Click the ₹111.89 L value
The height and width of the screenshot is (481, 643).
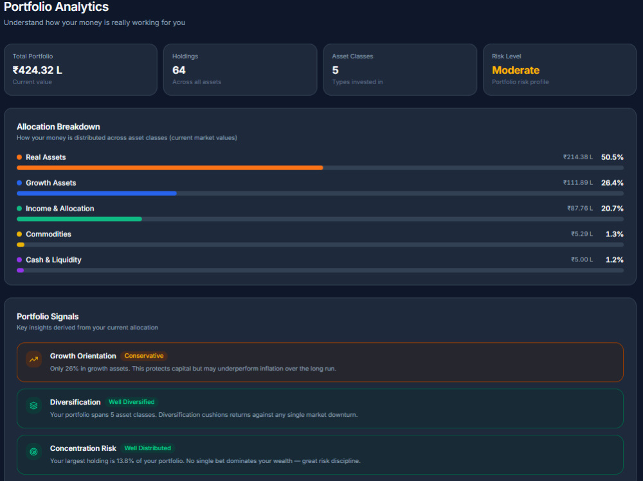click(578, 183)
